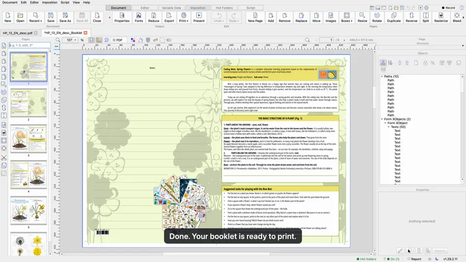Toggle the dark mode moon icon
This screenshot has height=262, width=466.
pos(437,259)
